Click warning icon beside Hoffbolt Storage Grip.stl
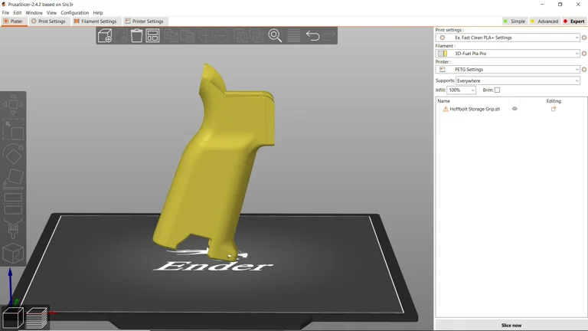This screenshot has height=331, width=588. [445, 110]
